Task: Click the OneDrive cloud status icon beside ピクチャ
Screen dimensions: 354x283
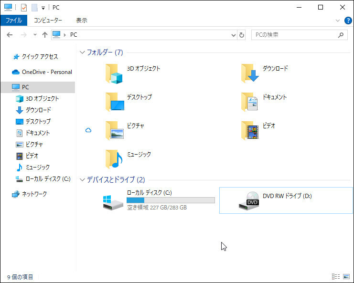Action: pos(88,130)
